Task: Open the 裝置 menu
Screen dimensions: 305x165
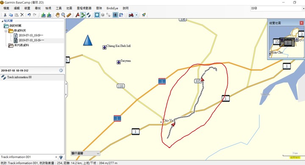Action: pos(27,8)
